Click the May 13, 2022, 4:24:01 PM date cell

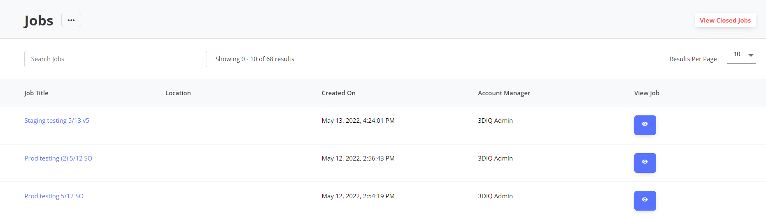[358, 121]
